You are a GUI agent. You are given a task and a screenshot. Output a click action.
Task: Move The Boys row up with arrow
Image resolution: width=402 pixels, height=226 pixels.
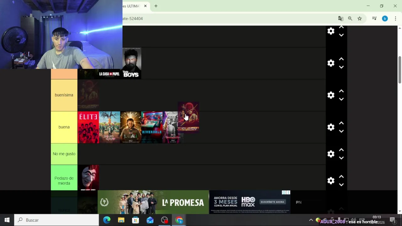coord(341,59)
